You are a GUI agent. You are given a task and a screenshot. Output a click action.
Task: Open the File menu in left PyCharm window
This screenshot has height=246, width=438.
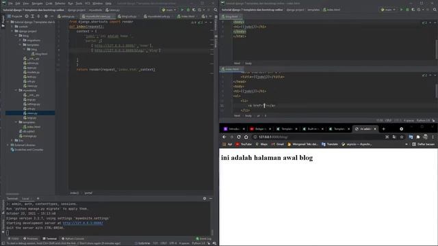(10, 3)
